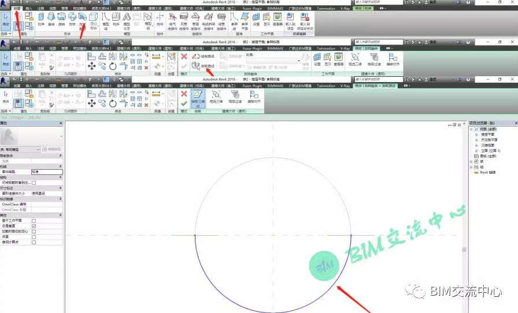
Task: Click the 控件 (Control) tool icon
Action: [x=160, y=19]
